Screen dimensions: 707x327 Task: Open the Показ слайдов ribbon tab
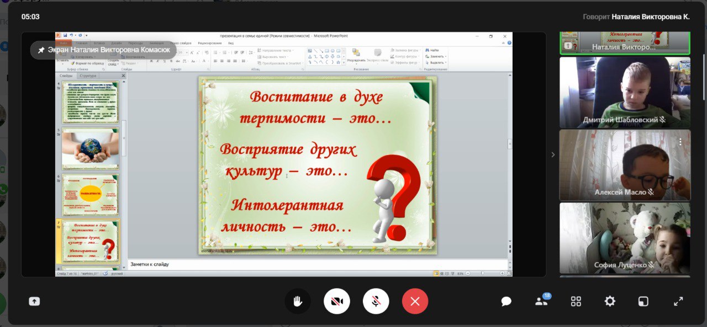[181, 43]
